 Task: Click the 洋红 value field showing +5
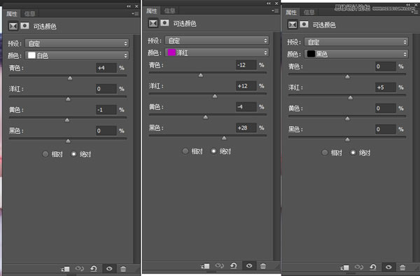pyautogui.click(x=386, y=88)
